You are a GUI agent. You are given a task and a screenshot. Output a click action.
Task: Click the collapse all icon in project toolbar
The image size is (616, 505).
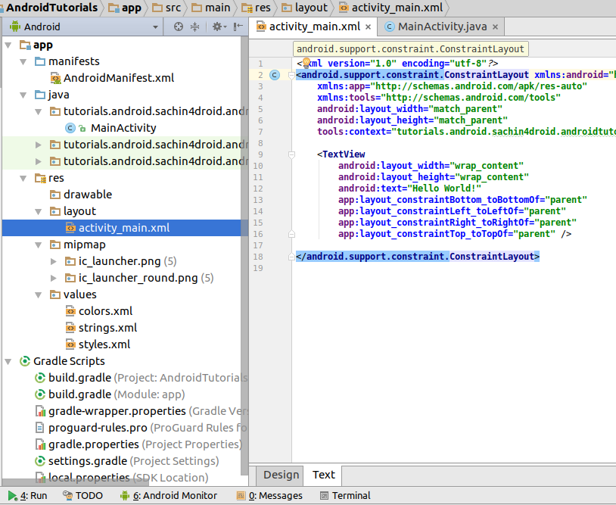tap(194, 26)
